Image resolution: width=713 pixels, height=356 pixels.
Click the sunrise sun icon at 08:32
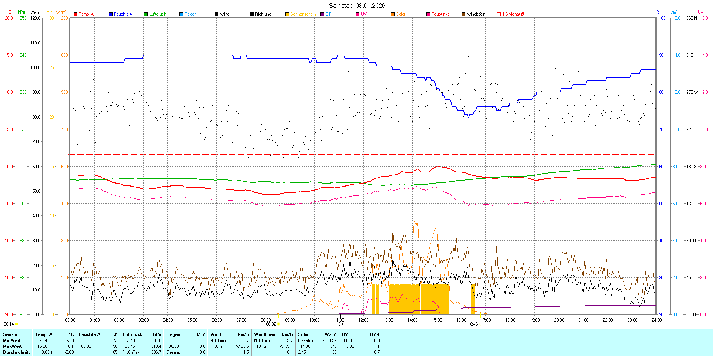click(279, 324)
